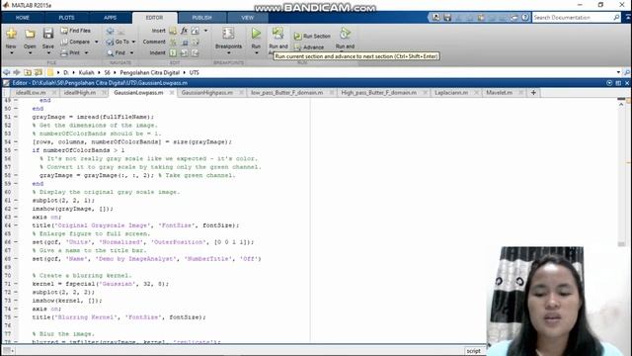Toggle breakpoint on line 61 dash
Screen dimensions: 632x356
(16, 200)
